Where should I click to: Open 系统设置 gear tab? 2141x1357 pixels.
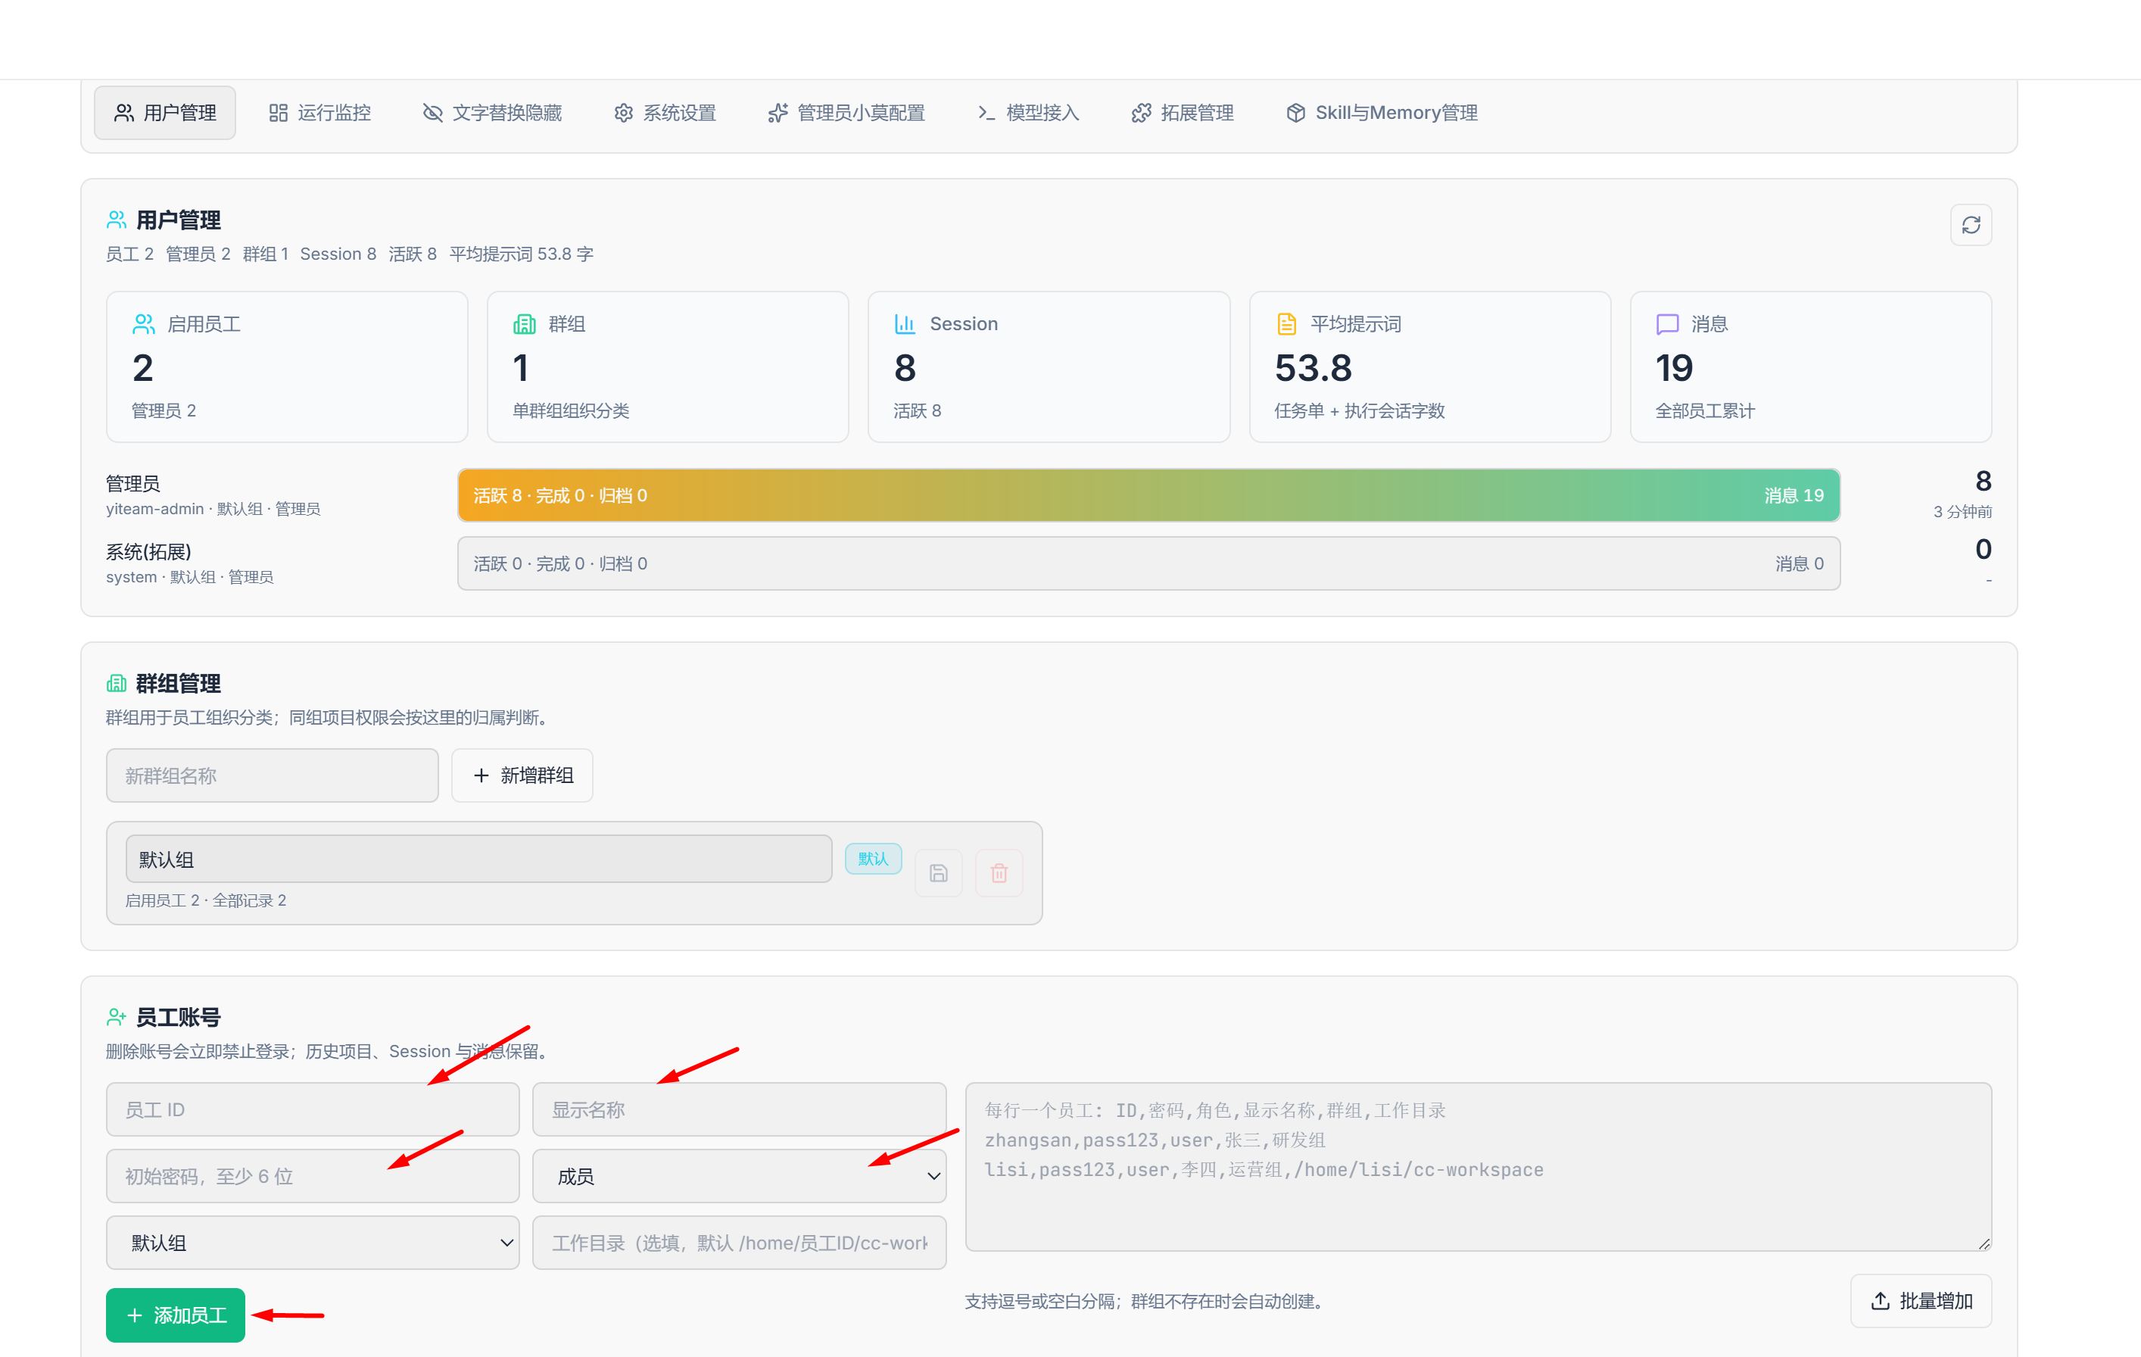click(665, 113)
